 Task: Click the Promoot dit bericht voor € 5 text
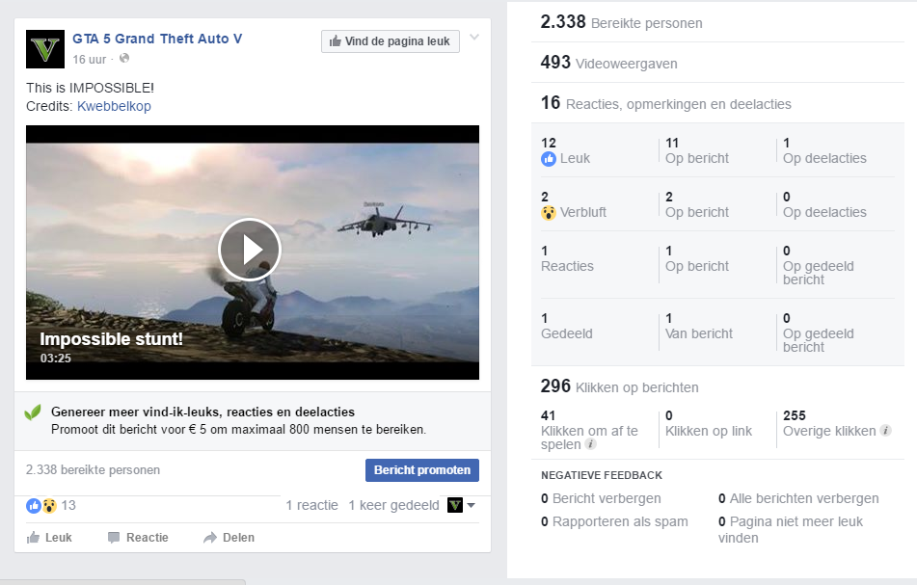(x=238, y=430)
